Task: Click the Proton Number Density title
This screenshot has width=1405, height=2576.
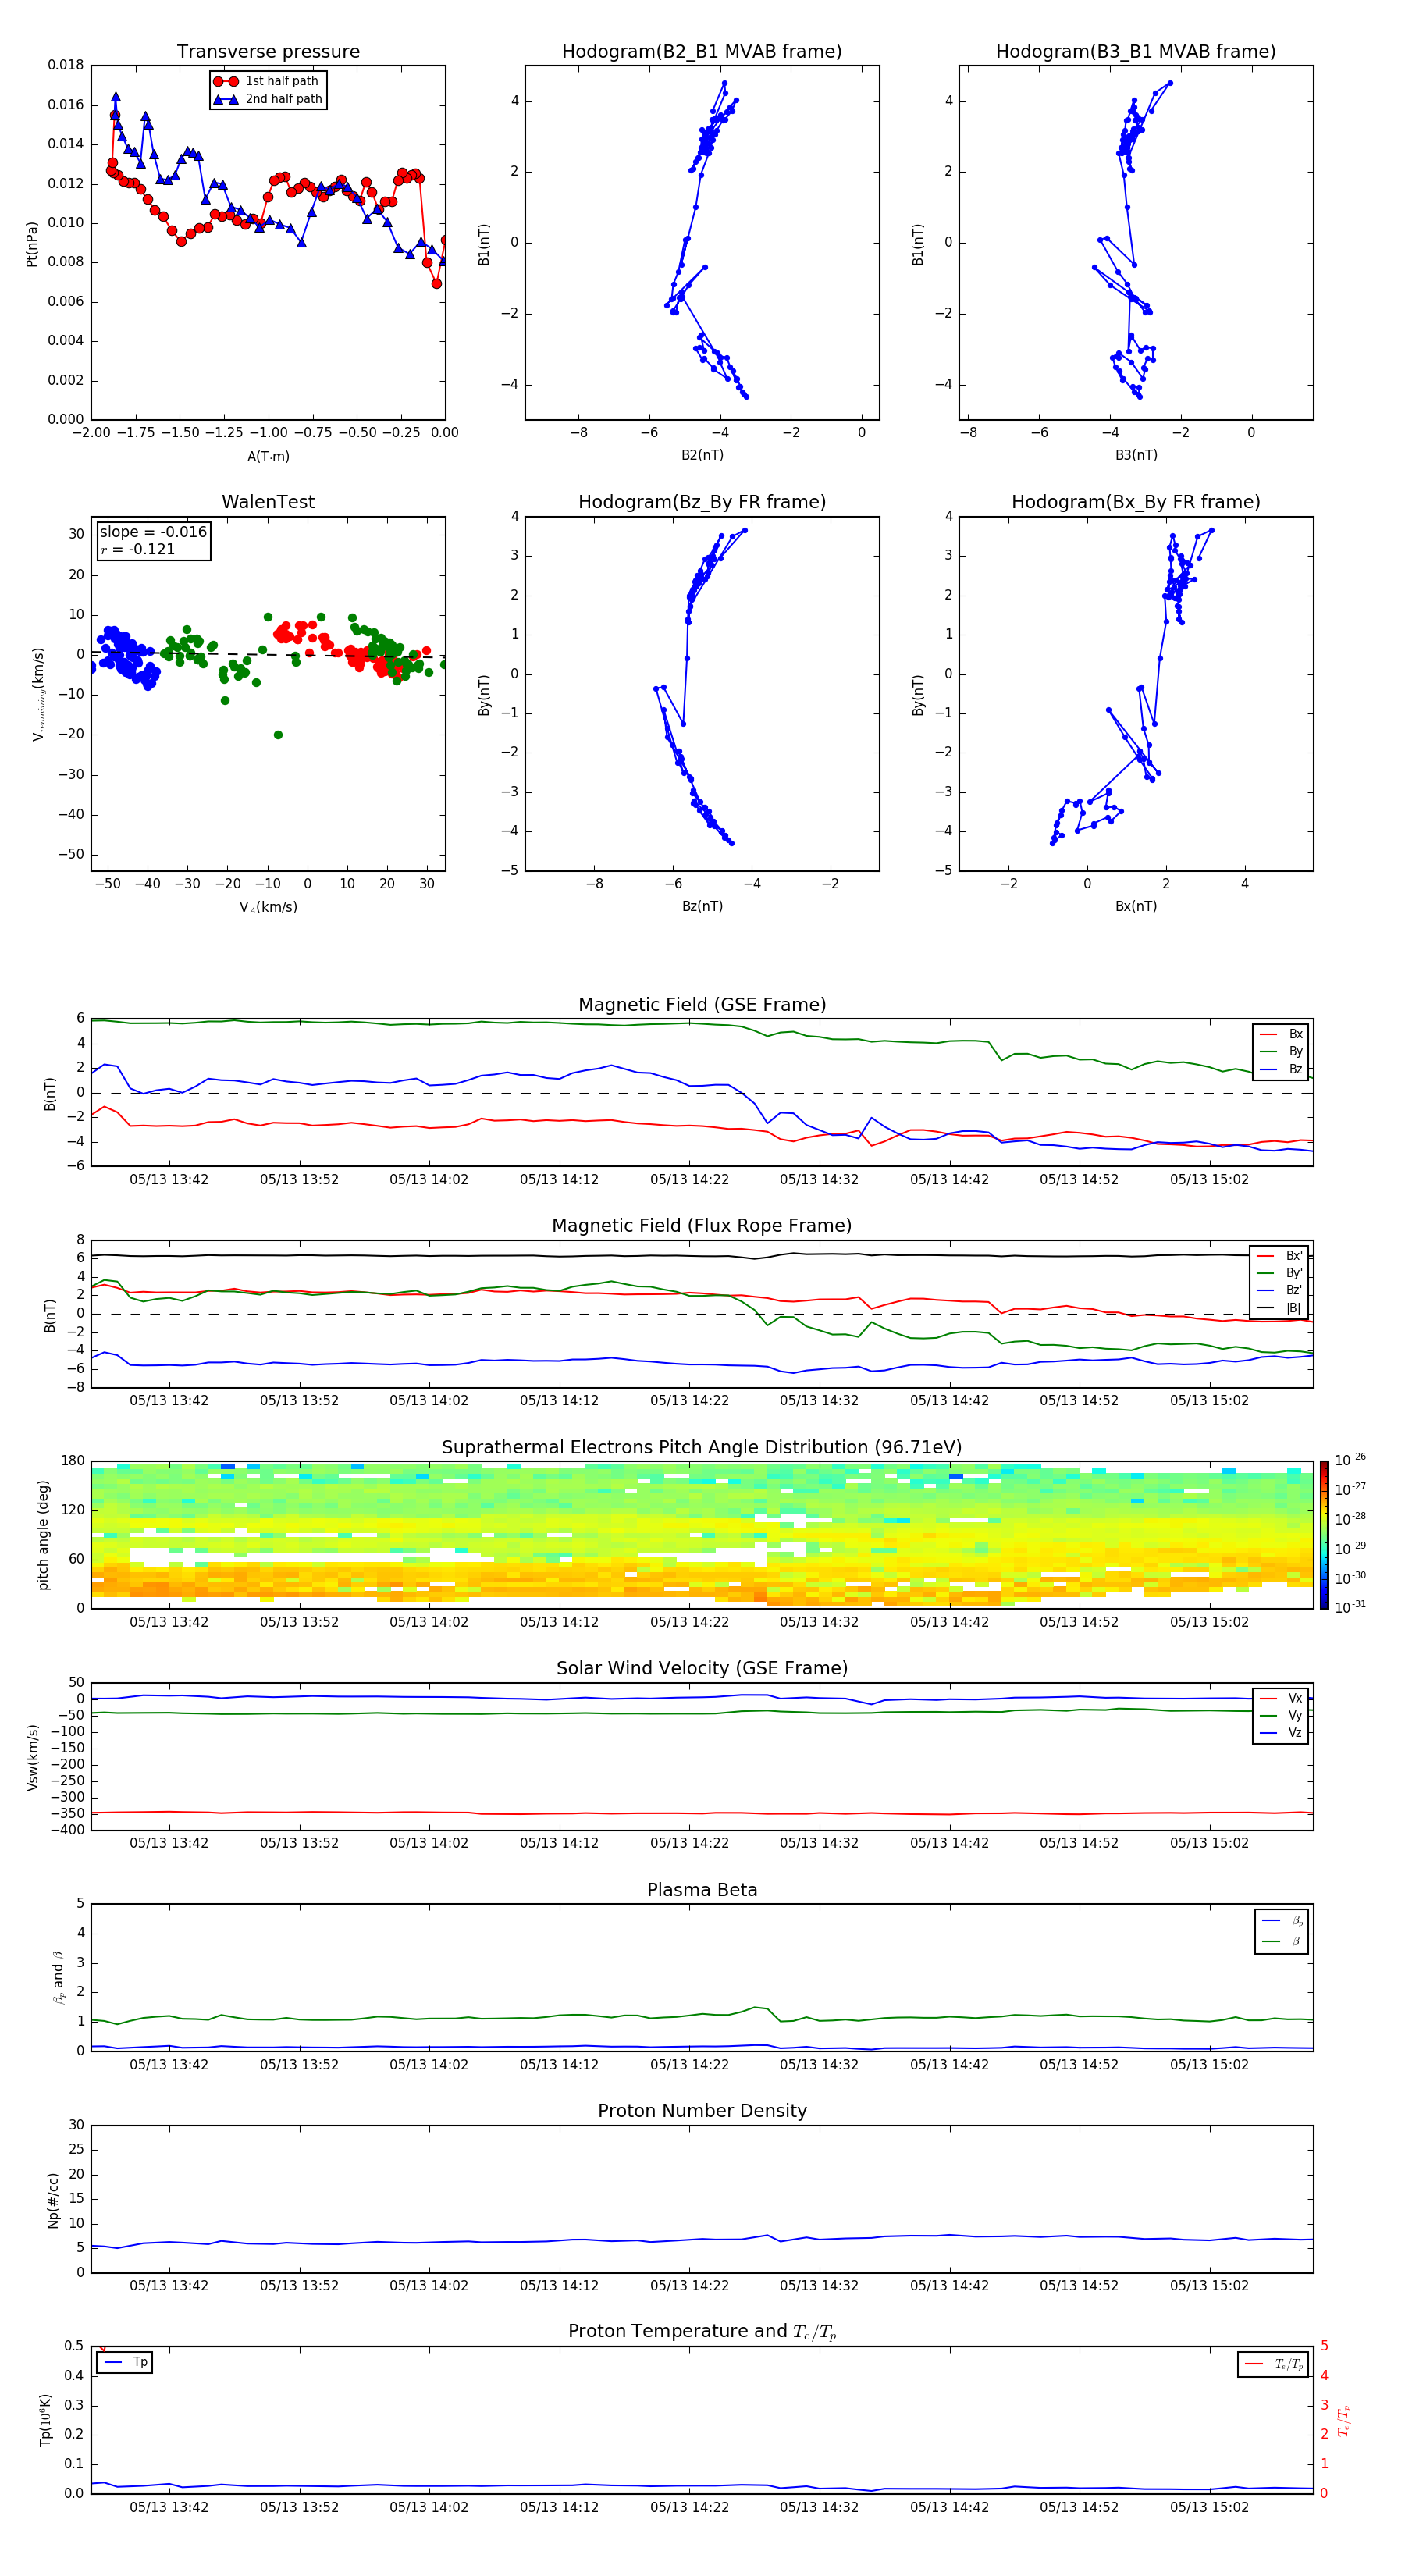Action: [x=702, y=2112]
